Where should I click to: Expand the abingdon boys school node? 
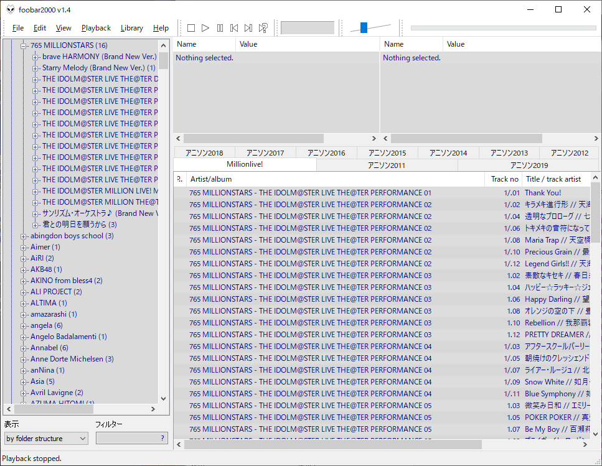24,236
